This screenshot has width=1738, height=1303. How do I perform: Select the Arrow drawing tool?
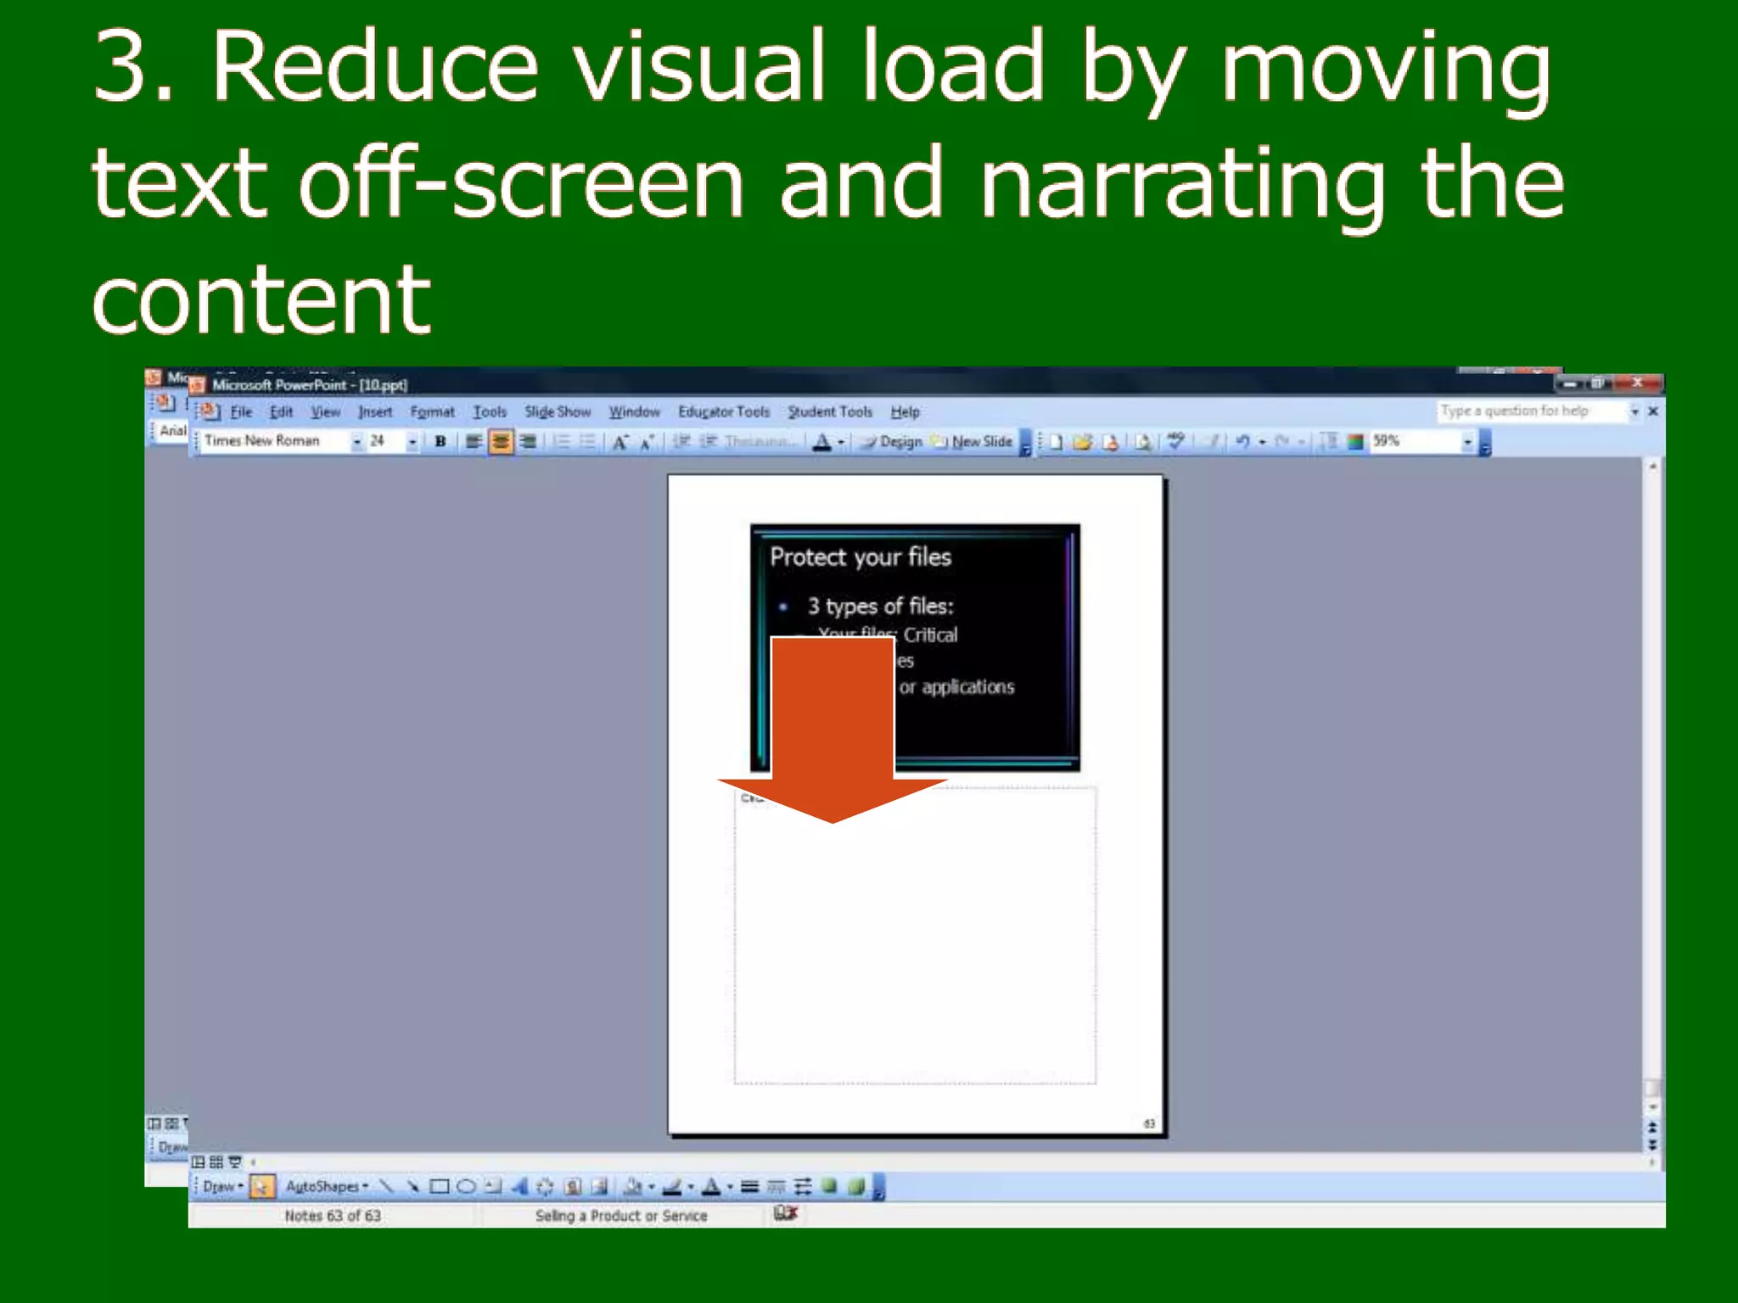[x=412, y=1186]
